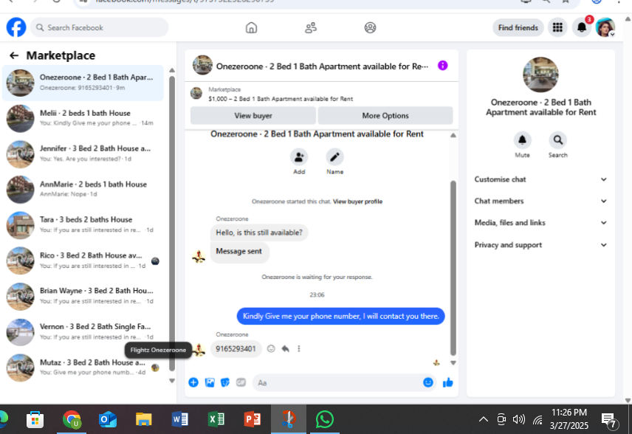
Task: Open emoji picker in message box
Action: tap(428, 382)
